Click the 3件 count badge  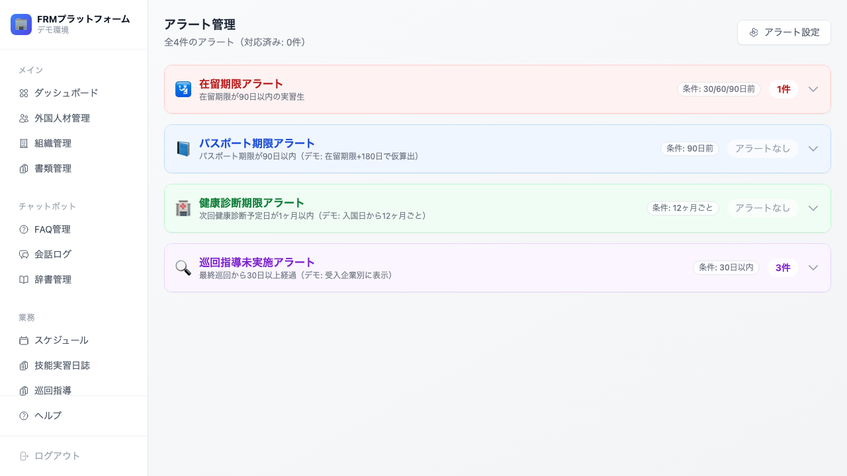coord(783,268)
